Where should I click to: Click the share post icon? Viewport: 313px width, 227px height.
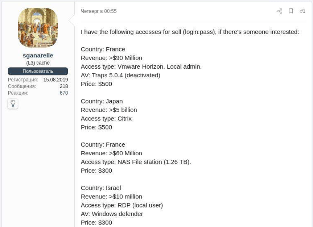point(280,11)
